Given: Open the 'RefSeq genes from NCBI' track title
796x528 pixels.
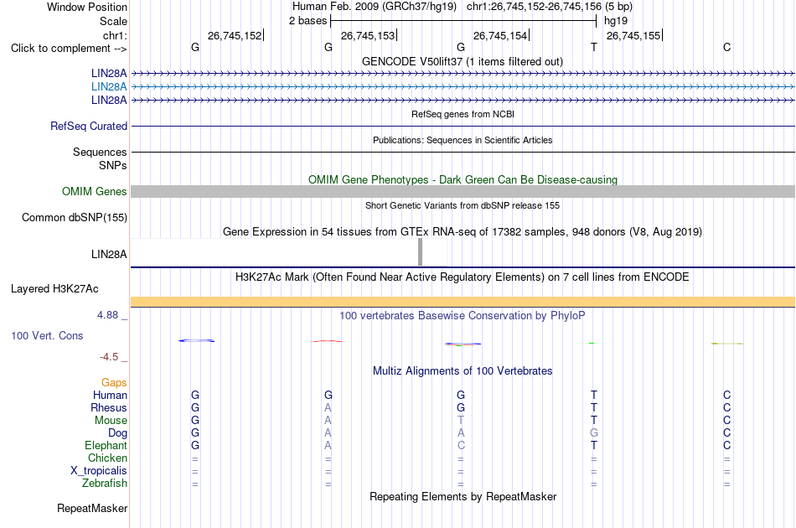Looking at the screenshot, I should pos(463,114).
